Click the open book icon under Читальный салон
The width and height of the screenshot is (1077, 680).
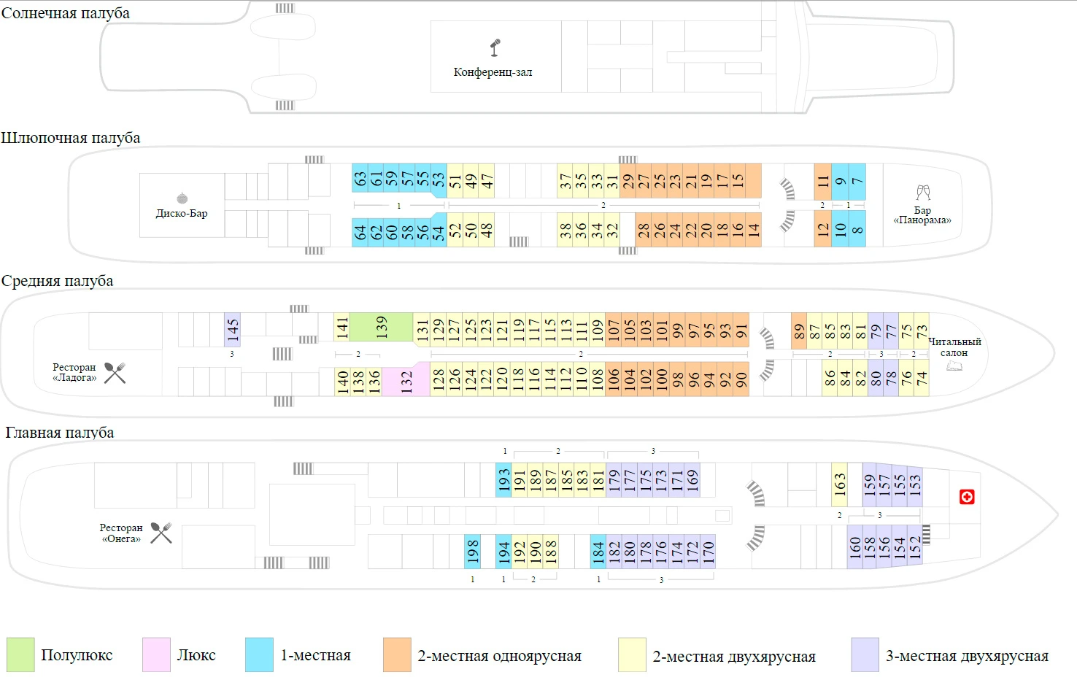[954, 366]
